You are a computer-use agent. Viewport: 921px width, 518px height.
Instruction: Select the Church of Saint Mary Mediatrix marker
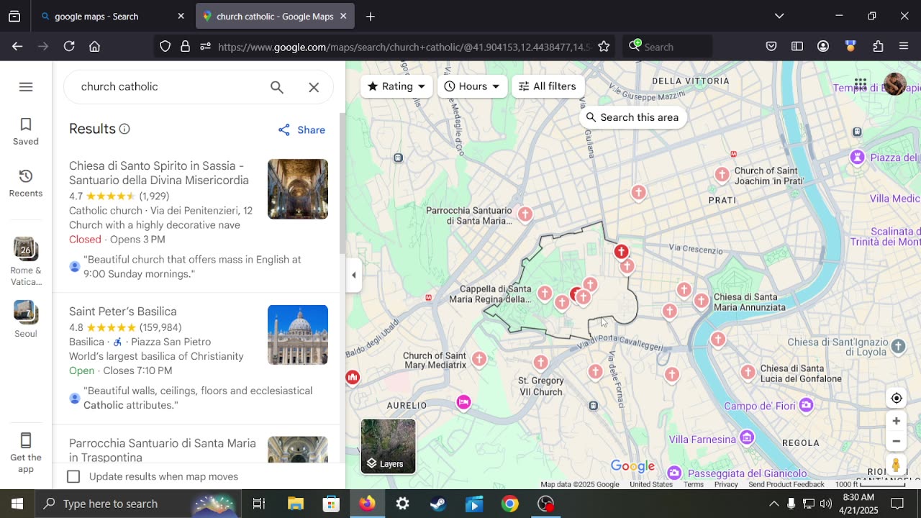[x=479, y=358]
